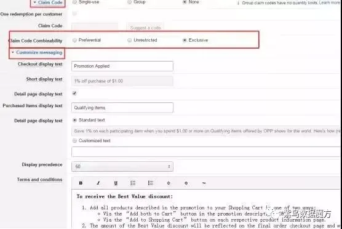Screen dimensions: 342x229
Task: Choose Unrestricted combinability option
Action: 130,40
